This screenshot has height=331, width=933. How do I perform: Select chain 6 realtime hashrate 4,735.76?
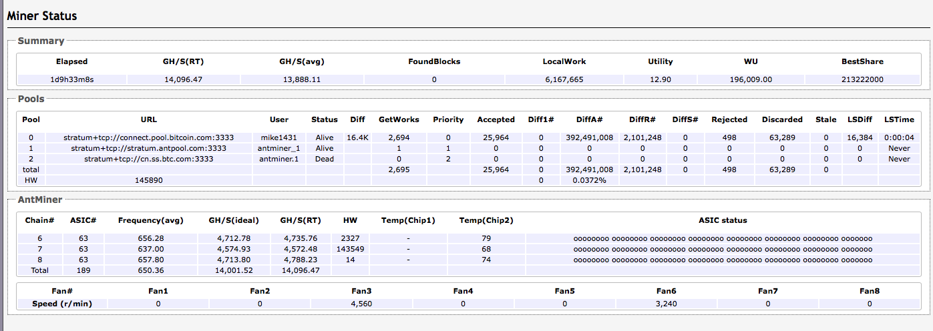click(x=299, y=238)
